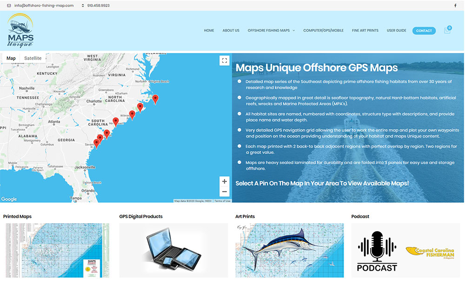Open the Facebook icon in top bar
Viewport: 465px width, 299px height.
point(455,5)
